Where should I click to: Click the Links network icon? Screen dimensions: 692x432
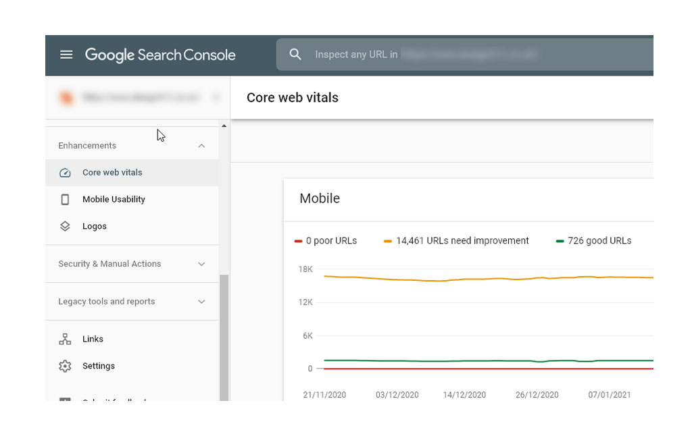65,339
